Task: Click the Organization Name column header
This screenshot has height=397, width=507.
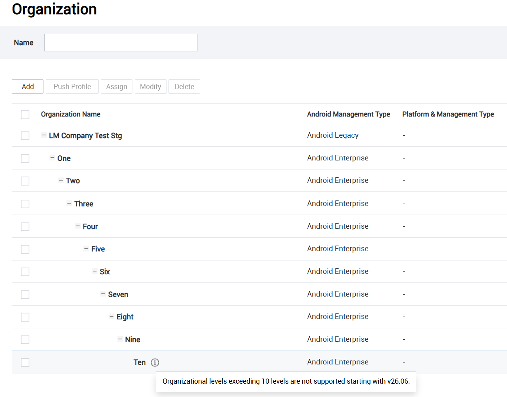Action: click(71, 114)
